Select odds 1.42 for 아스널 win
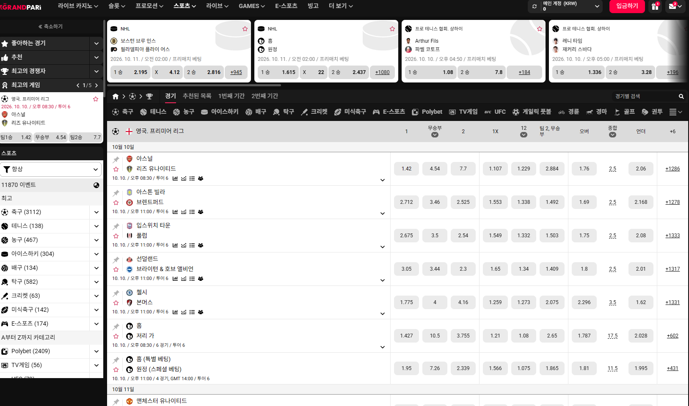This screenshot has height=406, width=689. point(406,169)
